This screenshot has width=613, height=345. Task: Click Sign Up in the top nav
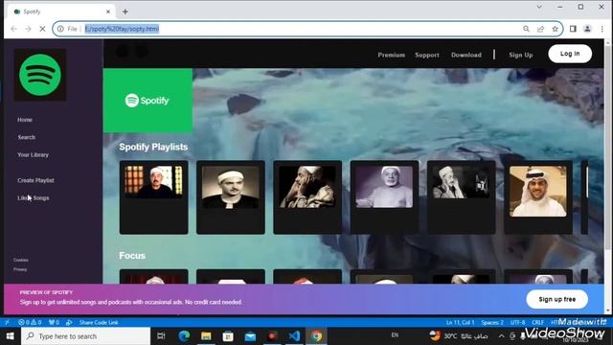coord(521,56)
